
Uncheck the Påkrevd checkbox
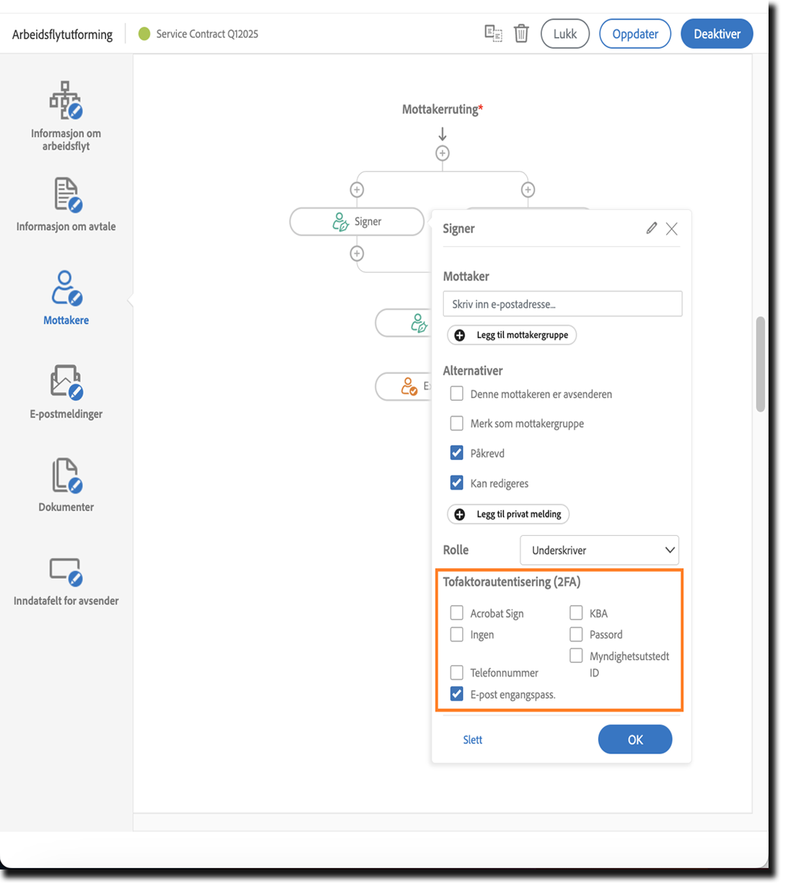[456, 453]
